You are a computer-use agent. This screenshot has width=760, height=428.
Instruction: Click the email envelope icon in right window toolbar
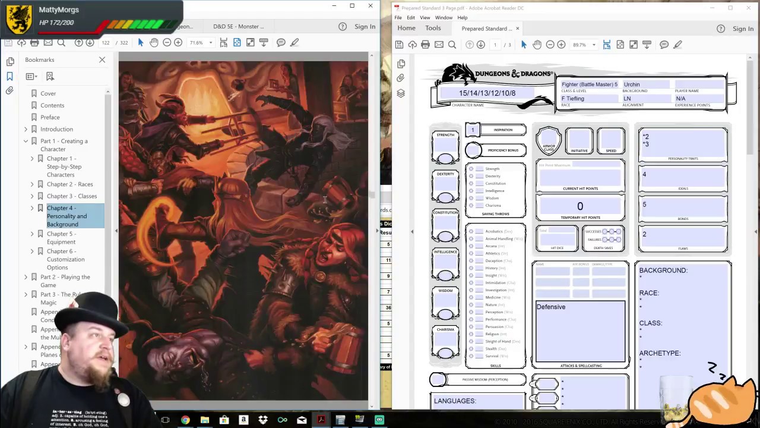click(x=439, y=45)
